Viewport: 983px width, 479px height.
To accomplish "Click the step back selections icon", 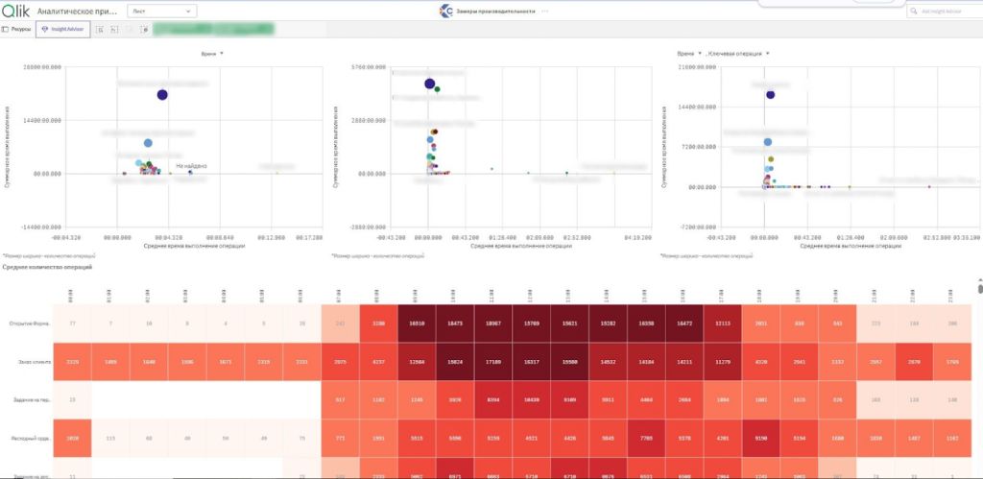I will click(112, 30).
